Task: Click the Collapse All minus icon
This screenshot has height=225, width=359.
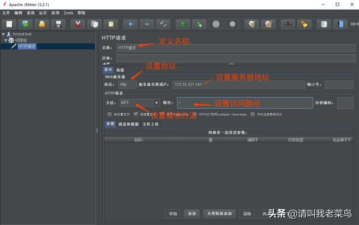Action: point(147,24)
